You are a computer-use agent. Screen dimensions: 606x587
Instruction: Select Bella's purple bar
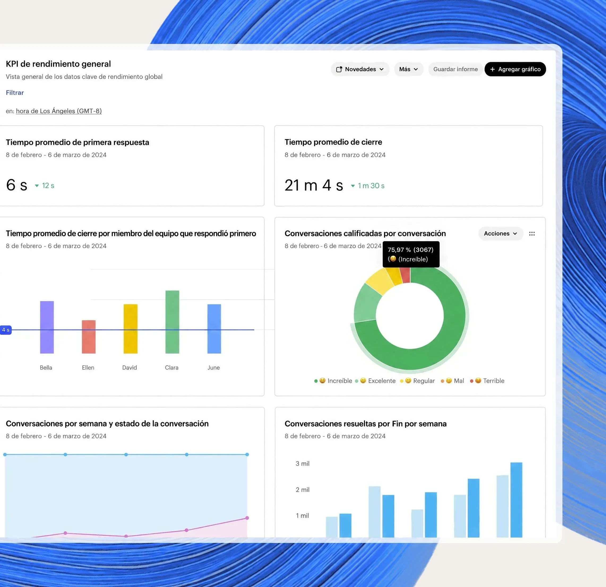pyautogui.click(x=47, y=327)
